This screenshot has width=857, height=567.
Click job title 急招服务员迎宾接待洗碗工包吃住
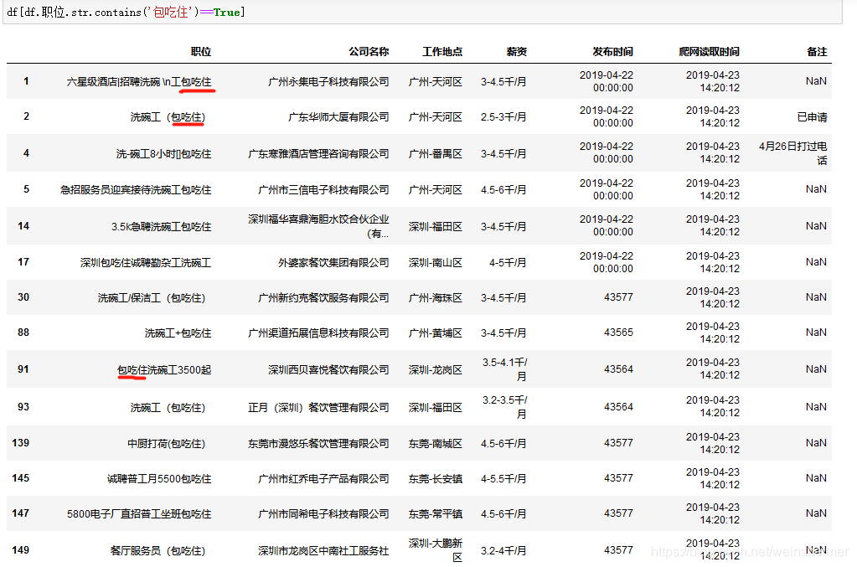(x=136, y=190)
